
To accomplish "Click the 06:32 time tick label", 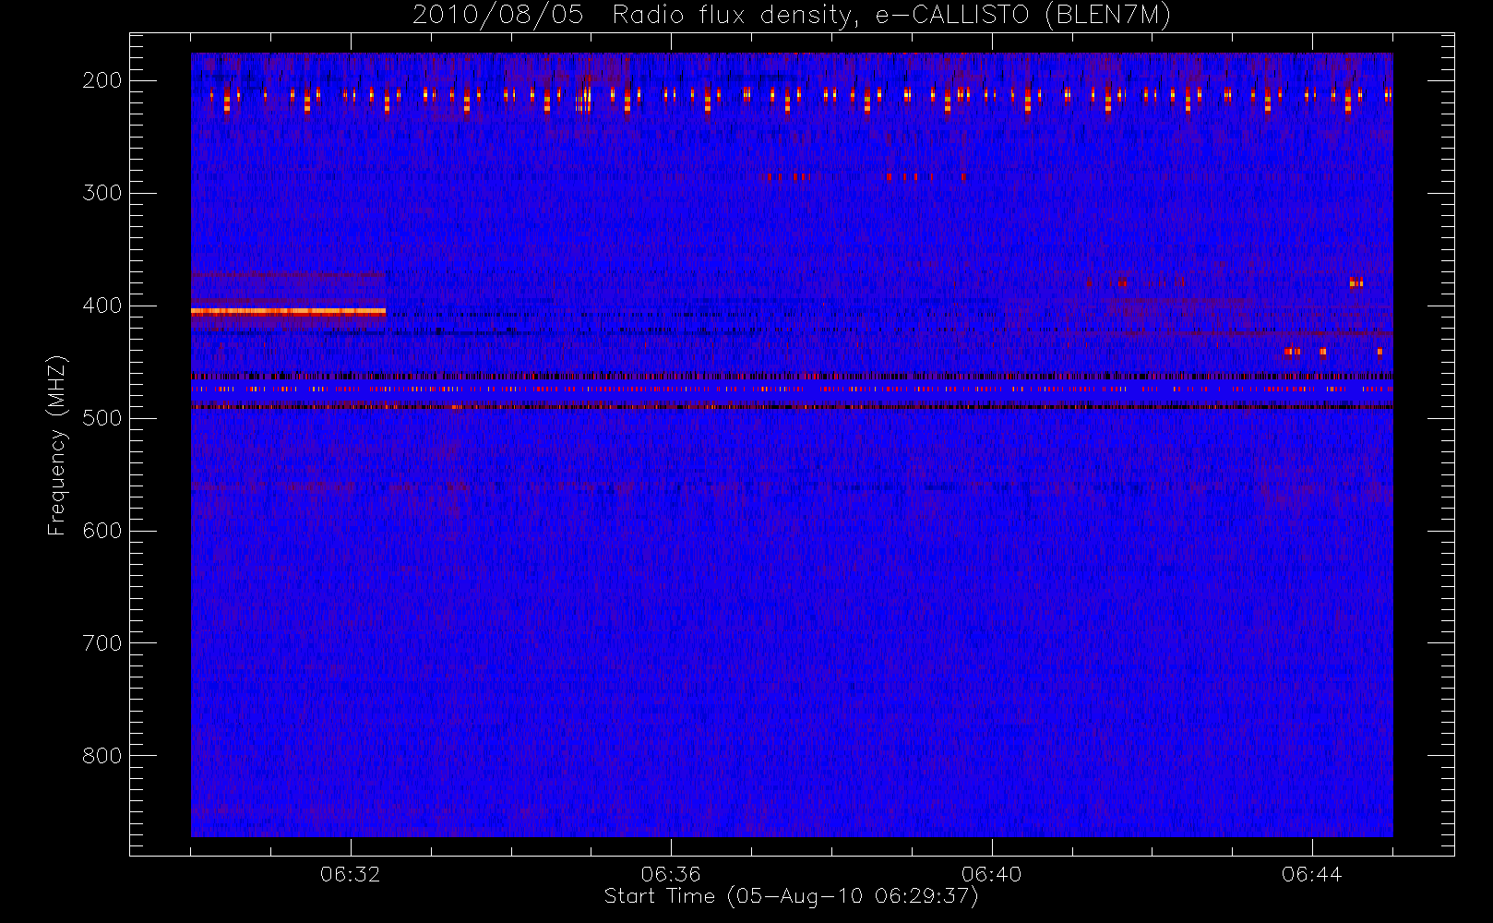I will pos(351,874).
